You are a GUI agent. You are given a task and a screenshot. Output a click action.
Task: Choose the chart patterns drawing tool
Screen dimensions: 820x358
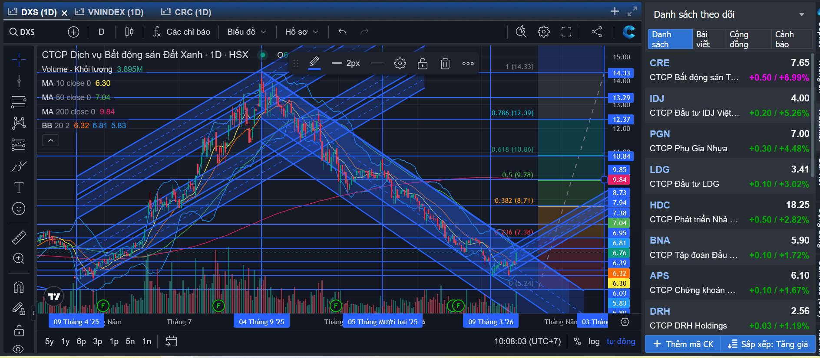[19, 123]
